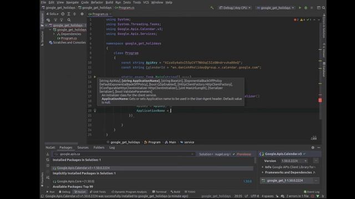Screen dimensions: 355x199
Task: Open NuGet panel settings gear
Action: click(x=313, y=148)
